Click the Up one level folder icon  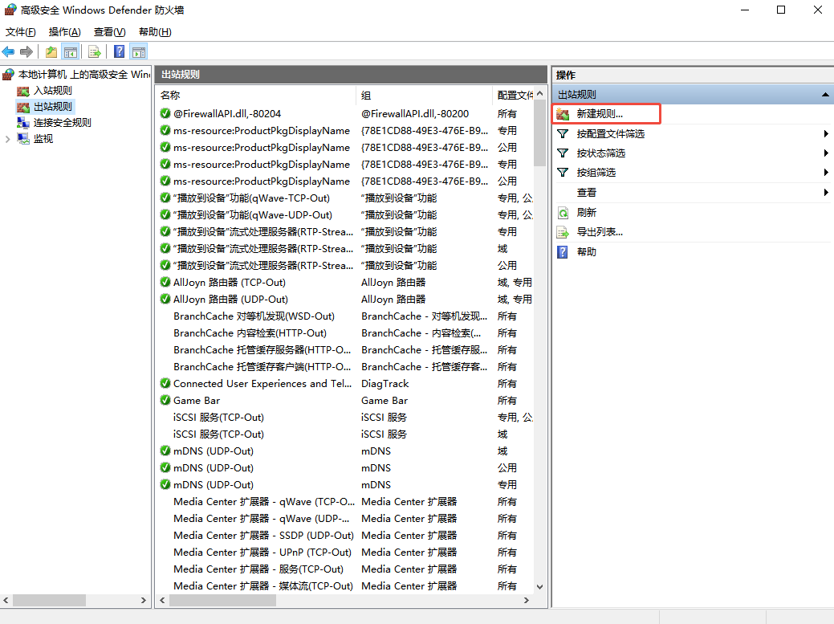pos(51,51)
